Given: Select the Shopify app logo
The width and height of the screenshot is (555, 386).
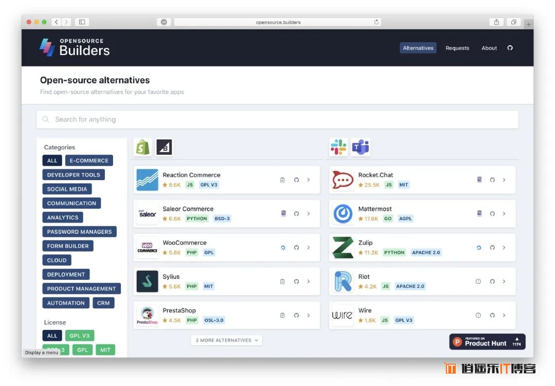Looking at the screenshot, I should [x=143, y=147].
